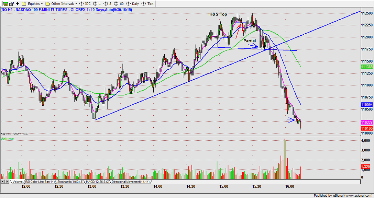Screen dimensions: 374x198
Task: Click the black plus add icon
Action: 18,3
